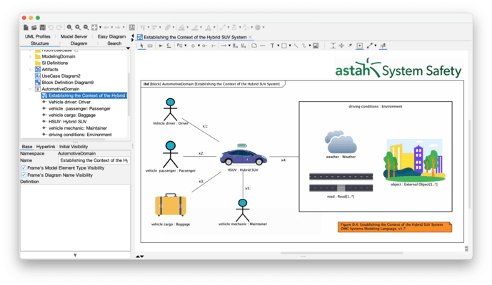
Task: Switch to the Search tab
Action: click(x=114, y=43)
